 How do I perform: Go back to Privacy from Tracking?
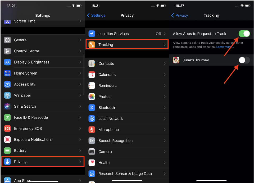click(x=179, y=15)
